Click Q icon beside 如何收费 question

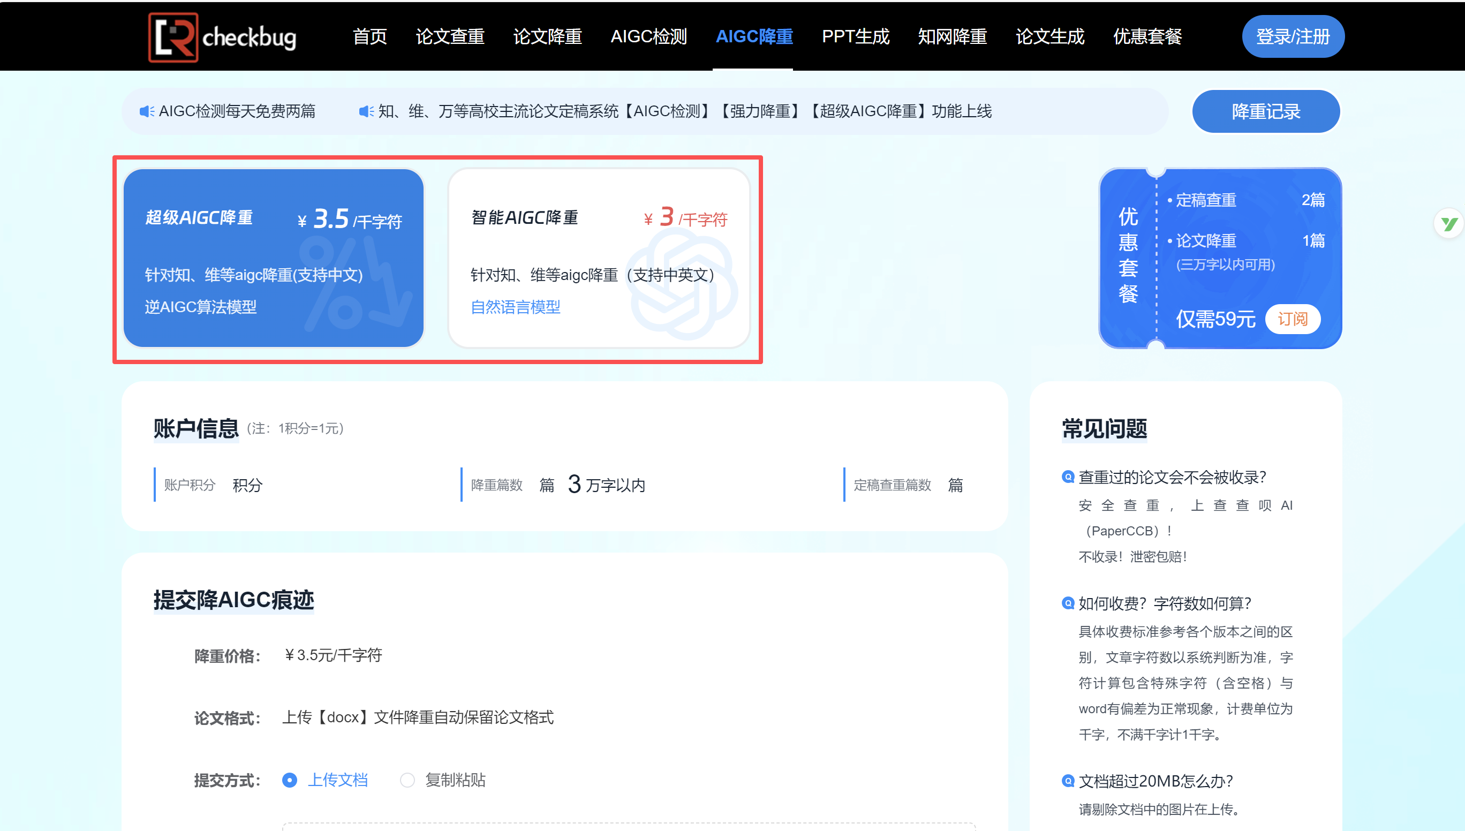click(1067, 603)
